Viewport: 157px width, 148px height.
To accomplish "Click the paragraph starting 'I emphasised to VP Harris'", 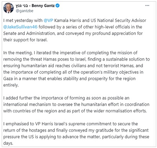I will 76,133.
